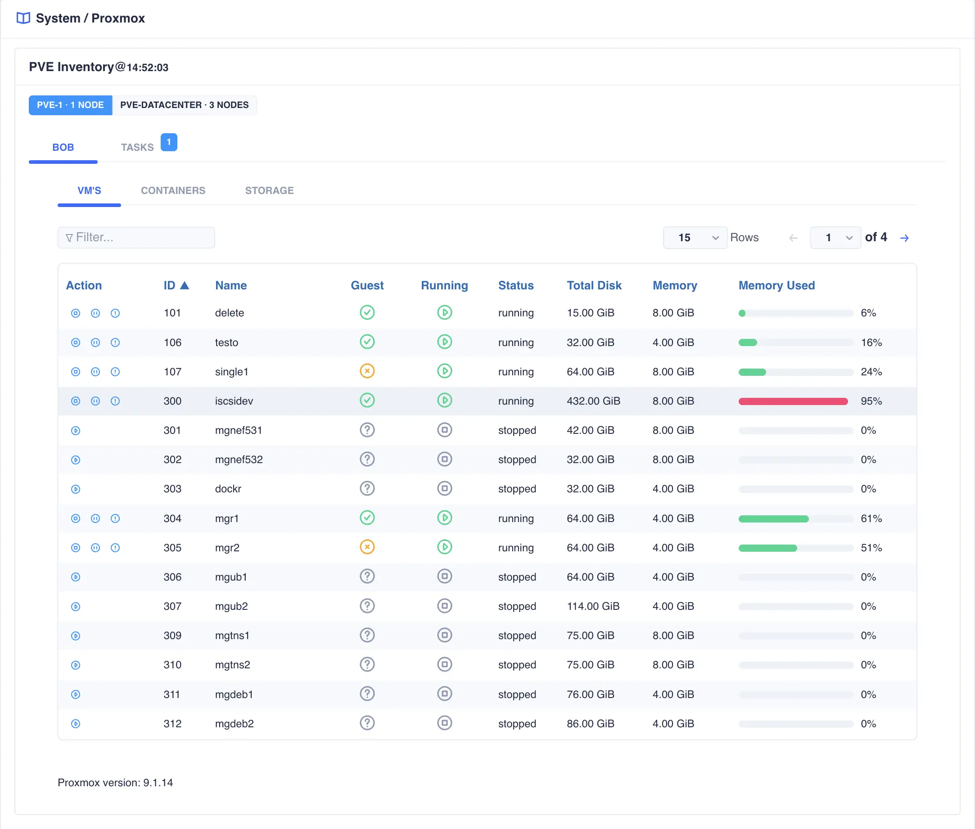Viewport: 975px width, 829px height.
Task: Start VM 312 mgdeb2 with play icon
Action: (75, 724)
